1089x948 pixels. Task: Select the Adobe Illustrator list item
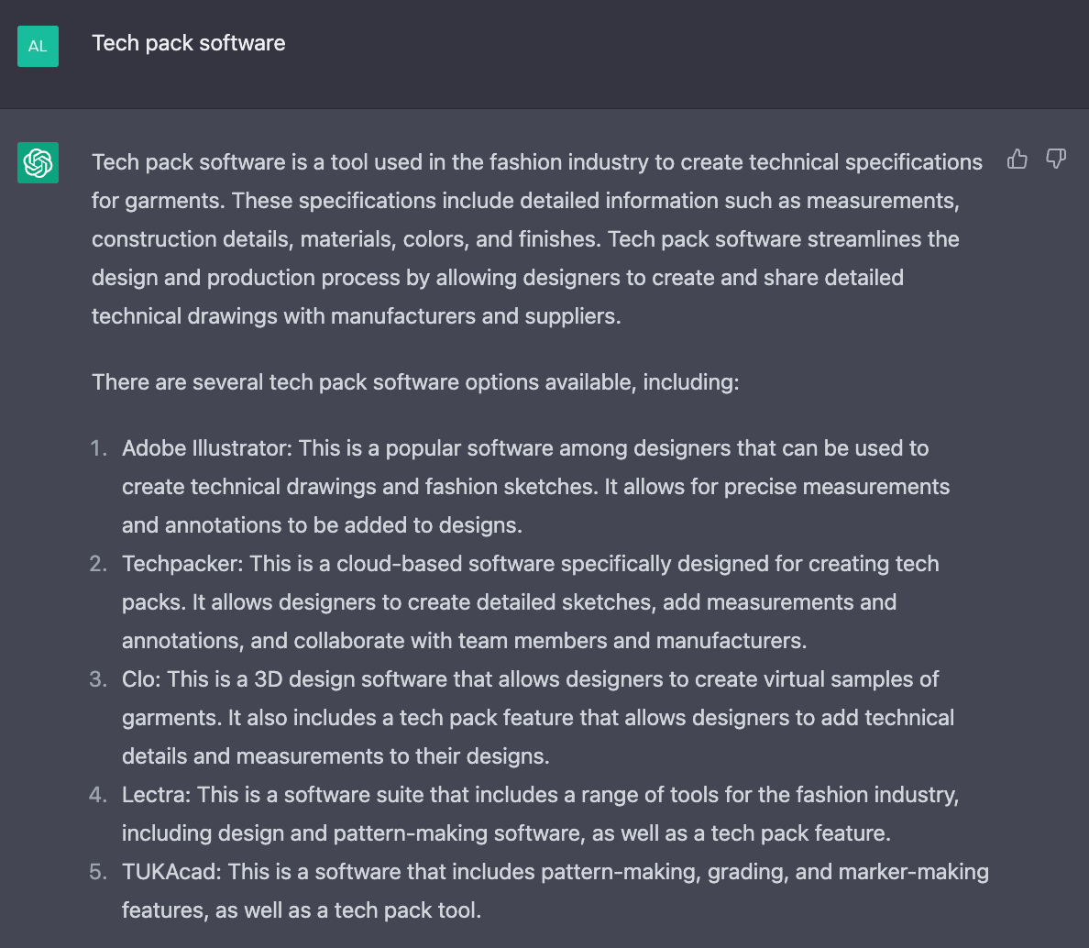pos(535,487)
